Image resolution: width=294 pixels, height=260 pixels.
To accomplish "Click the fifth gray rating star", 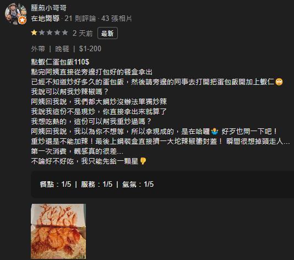I will [65, 33].
